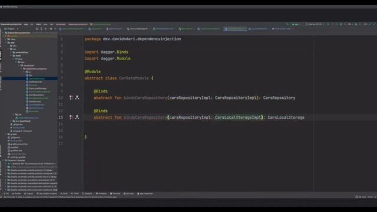Screen dimensions: 377x212
Task: Click the @Module annotation in editor
Action: coord(92,72)
